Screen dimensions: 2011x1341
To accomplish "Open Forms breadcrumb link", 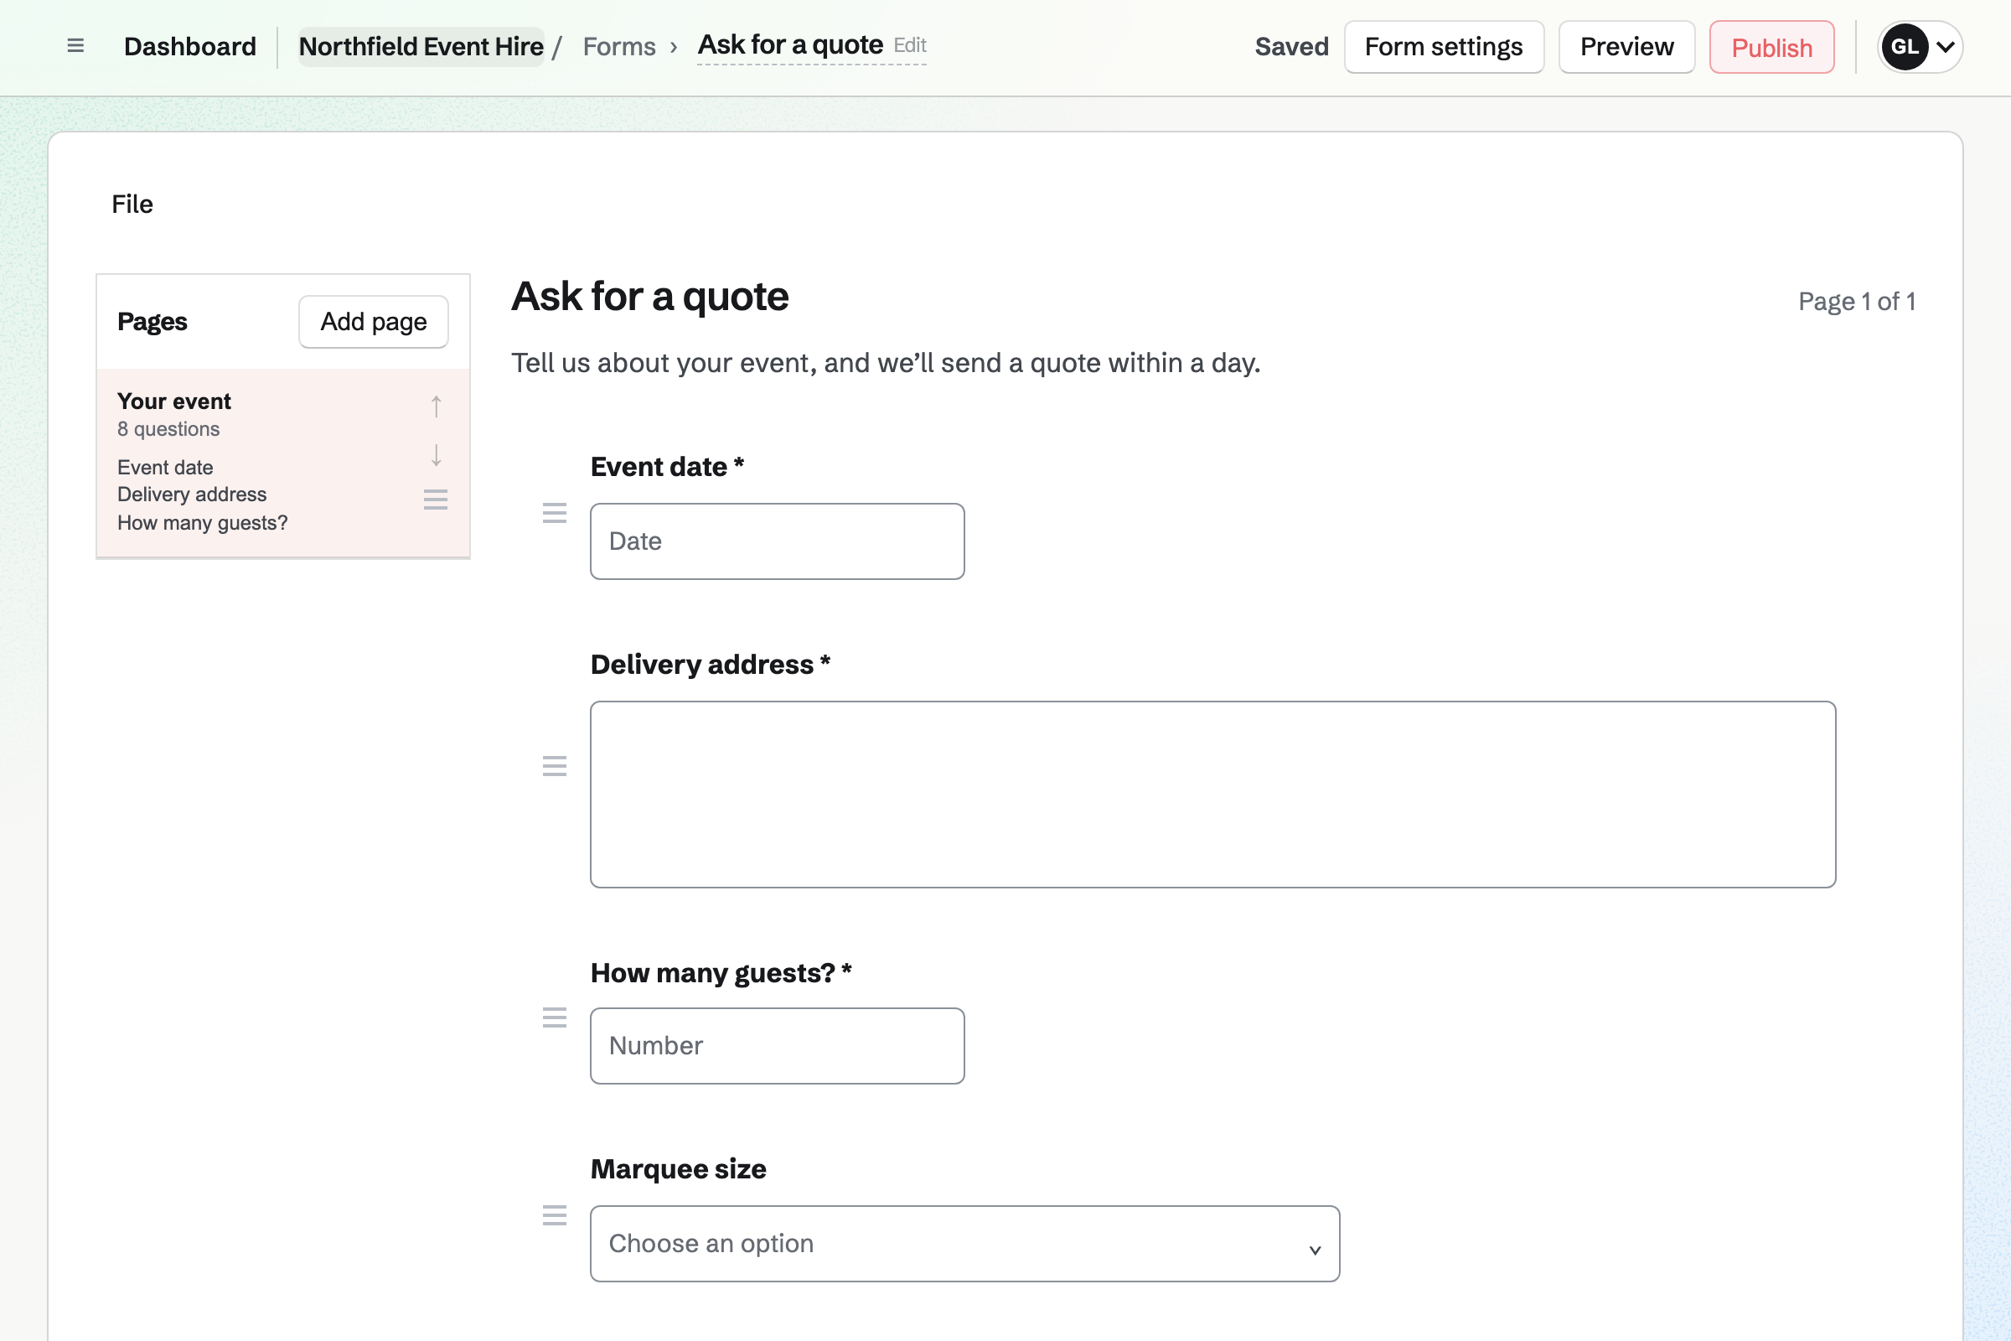I will click(x=619, y=46).
